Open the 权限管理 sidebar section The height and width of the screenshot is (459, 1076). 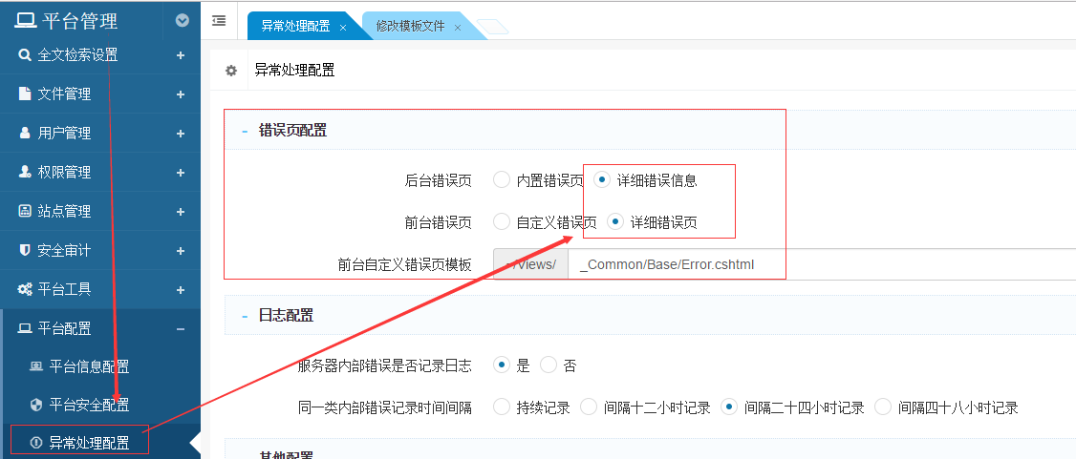(x=65, y=173)
